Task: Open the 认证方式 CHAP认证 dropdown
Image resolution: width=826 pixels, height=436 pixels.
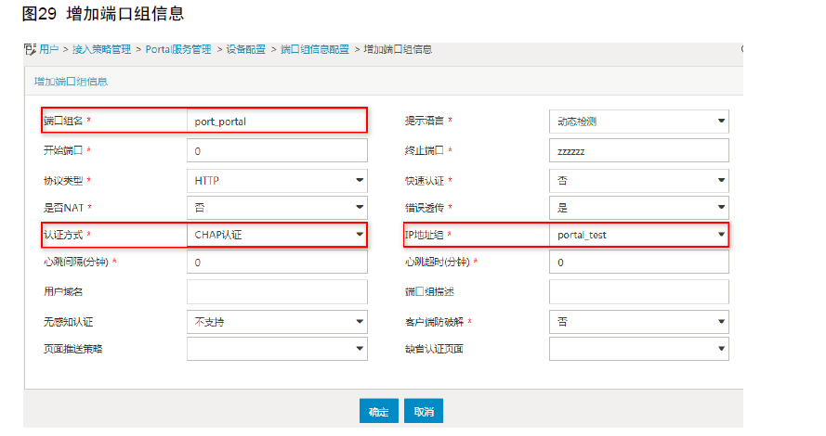Action: coord(277,235)
